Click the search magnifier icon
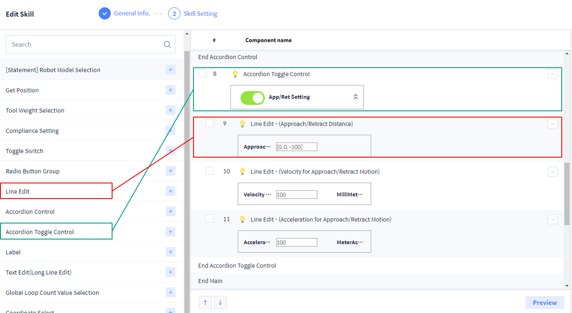Screen dimensions: 572x313 [x=167, y=45]
